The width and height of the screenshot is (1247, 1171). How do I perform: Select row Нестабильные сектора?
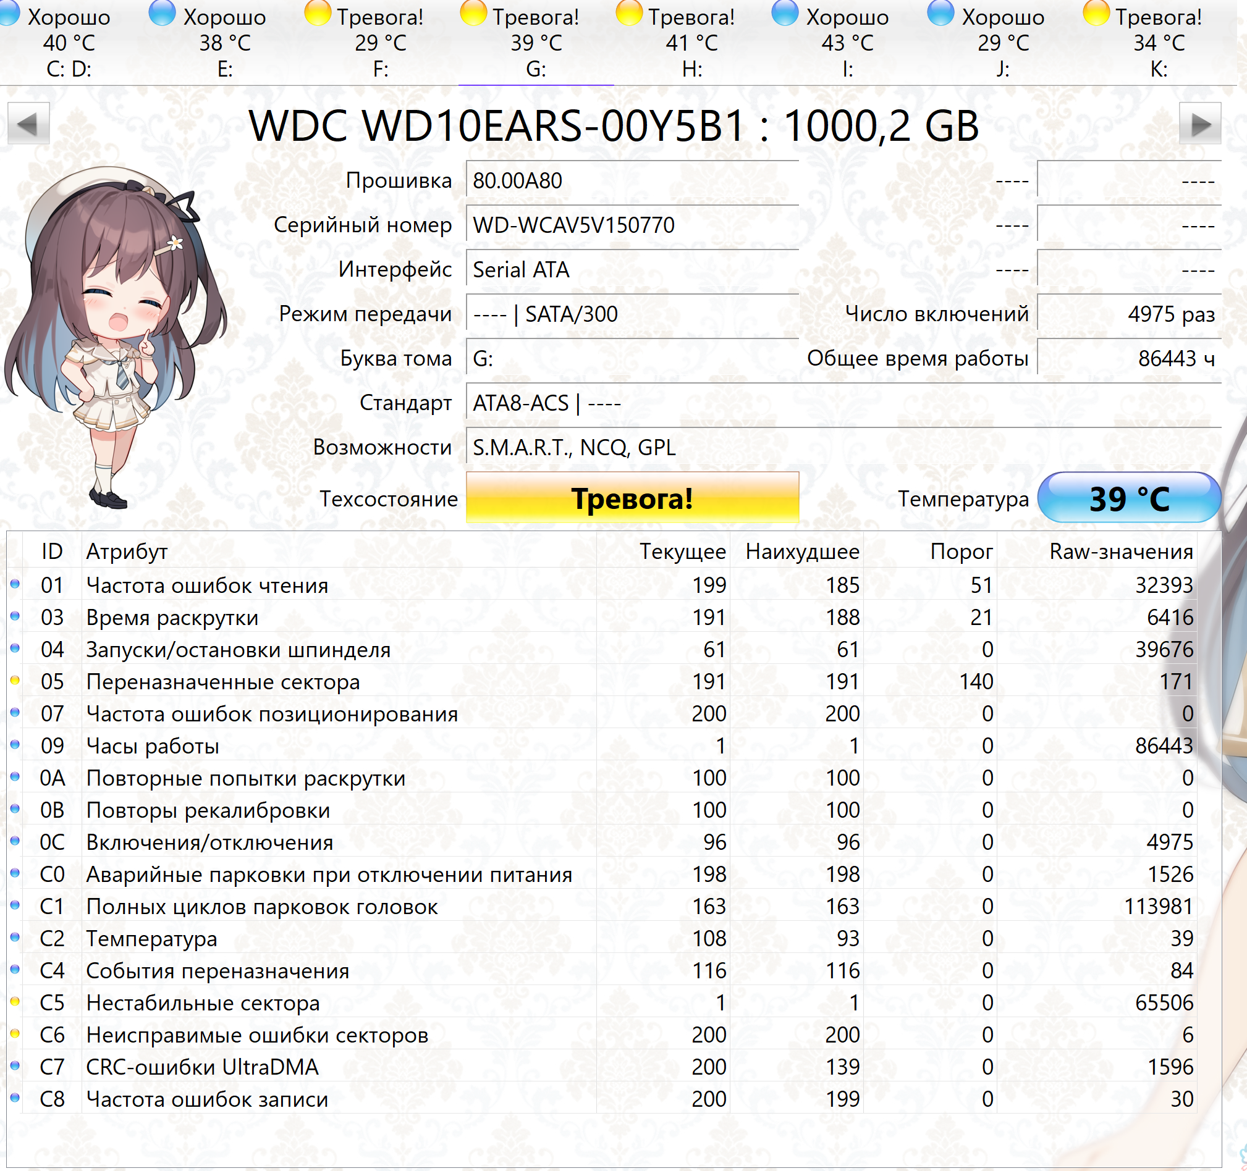click(x=602, y=1002)
